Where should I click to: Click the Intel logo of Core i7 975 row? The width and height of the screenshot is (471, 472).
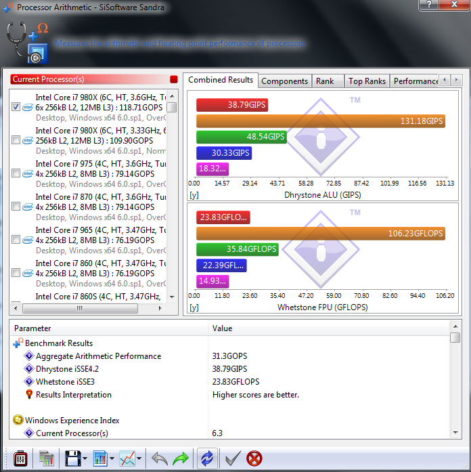coord(28,173)
